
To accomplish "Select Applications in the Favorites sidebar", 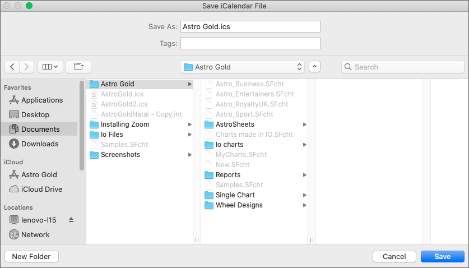I will 39,100.
